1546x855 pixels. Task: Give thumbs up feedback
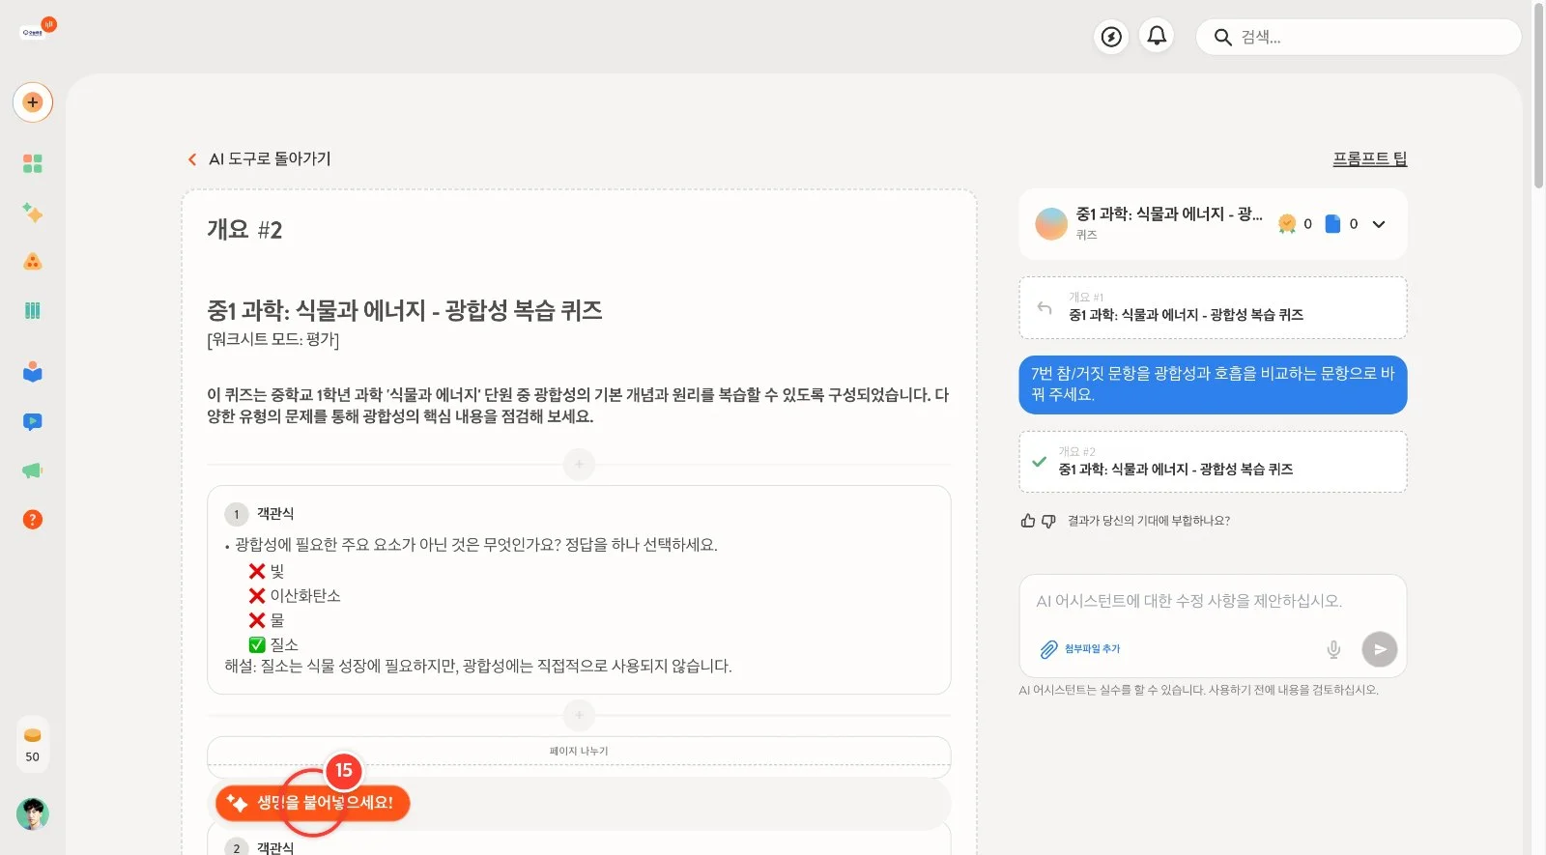1028,521
